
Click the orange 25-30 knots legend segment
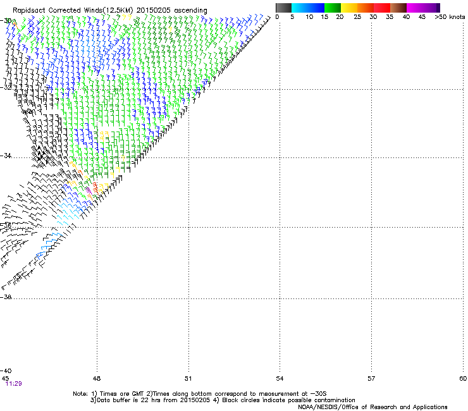pyautogui.click(x=366, y=8)
